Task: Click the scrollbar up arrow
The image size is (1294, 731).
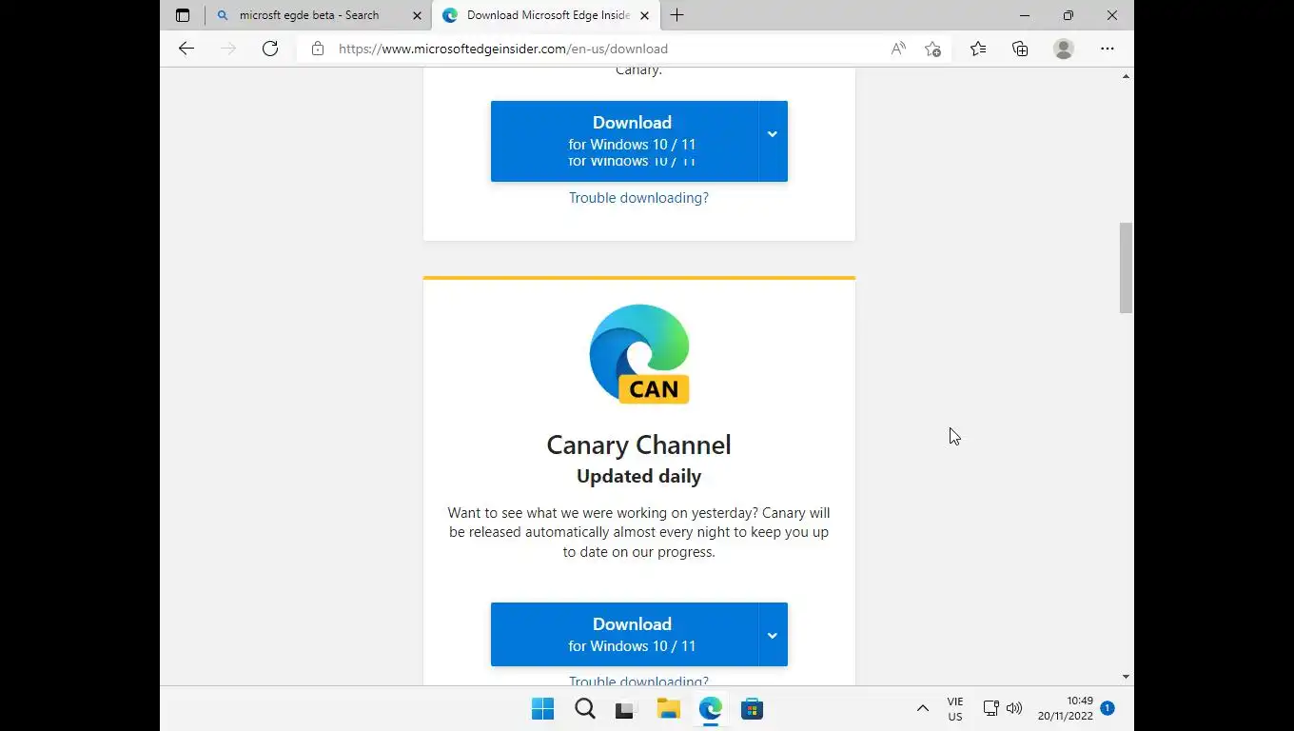Action: pyautogui.click(x=1127, y=75)
